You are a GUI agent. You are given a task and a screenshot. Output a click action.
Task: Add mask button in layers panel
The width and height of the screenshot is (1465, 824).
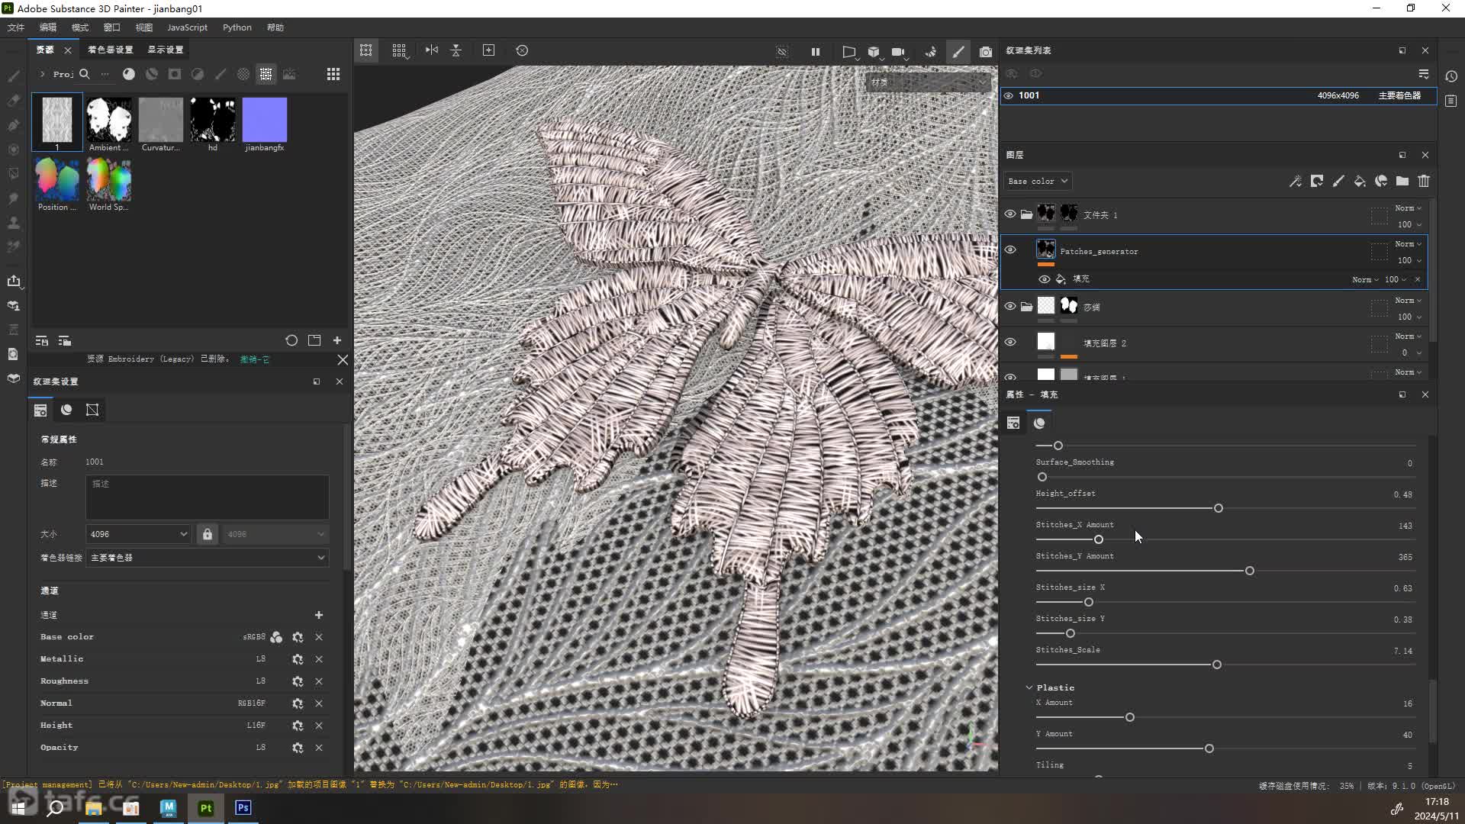tap(1317, 181)
